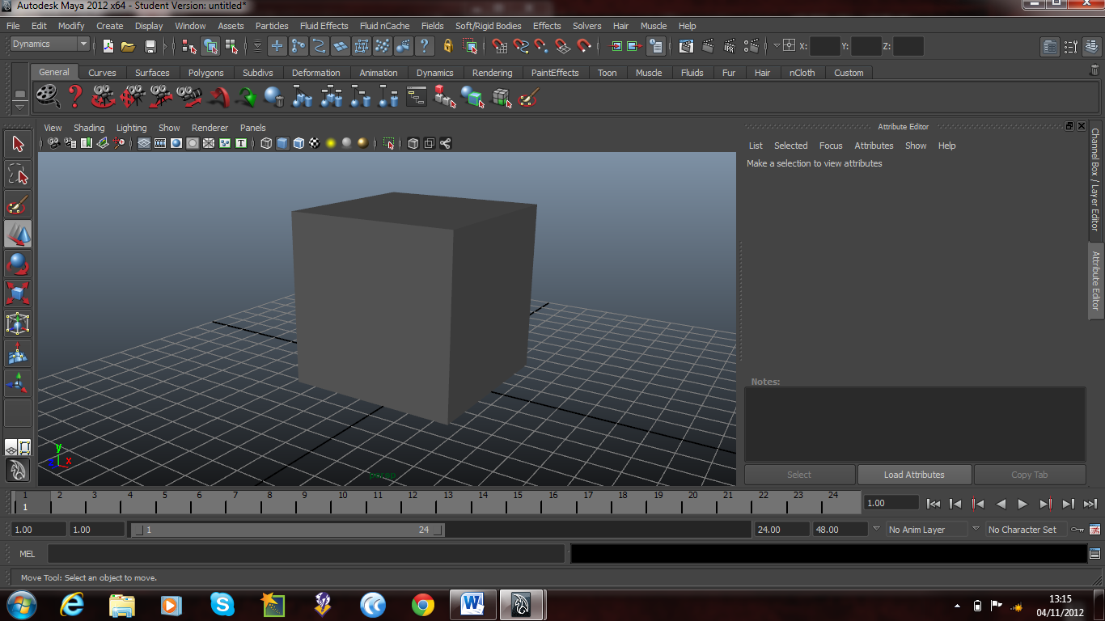The height and width of the screenshot is (621, 1105).
Task: Activate the Lasso selection tool
Action: pyautogui.click(x=18, y=174)
